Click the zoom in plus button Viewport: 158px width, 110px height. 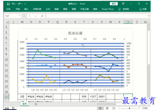[x=139, y=108]
